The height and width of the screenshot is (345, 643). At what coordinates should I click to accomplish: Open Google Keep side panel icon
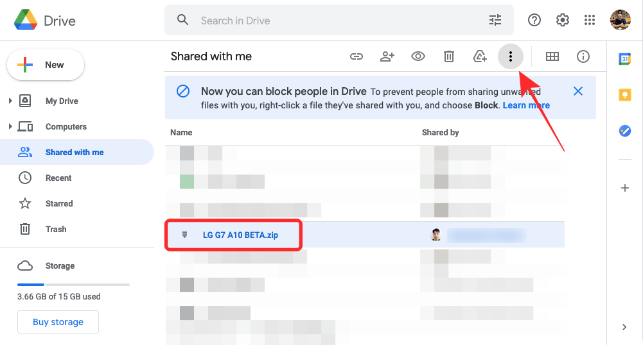[x=624, y=95]
